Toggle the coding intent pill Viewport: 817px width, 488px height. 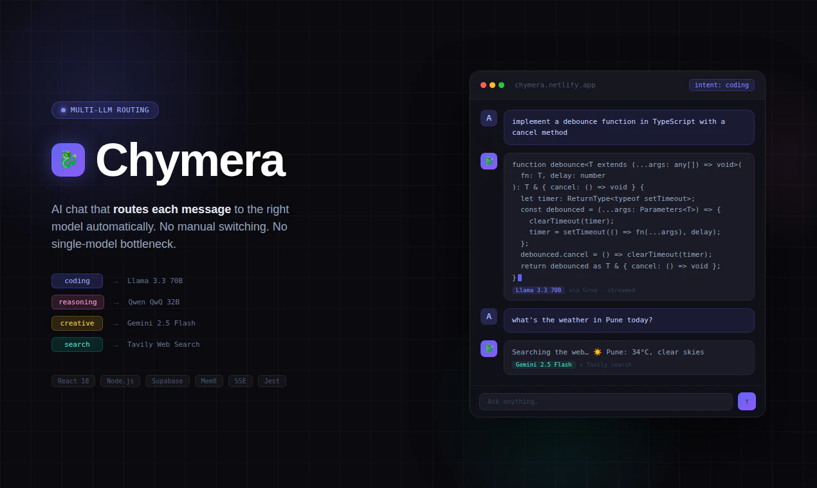click(77, 281)
